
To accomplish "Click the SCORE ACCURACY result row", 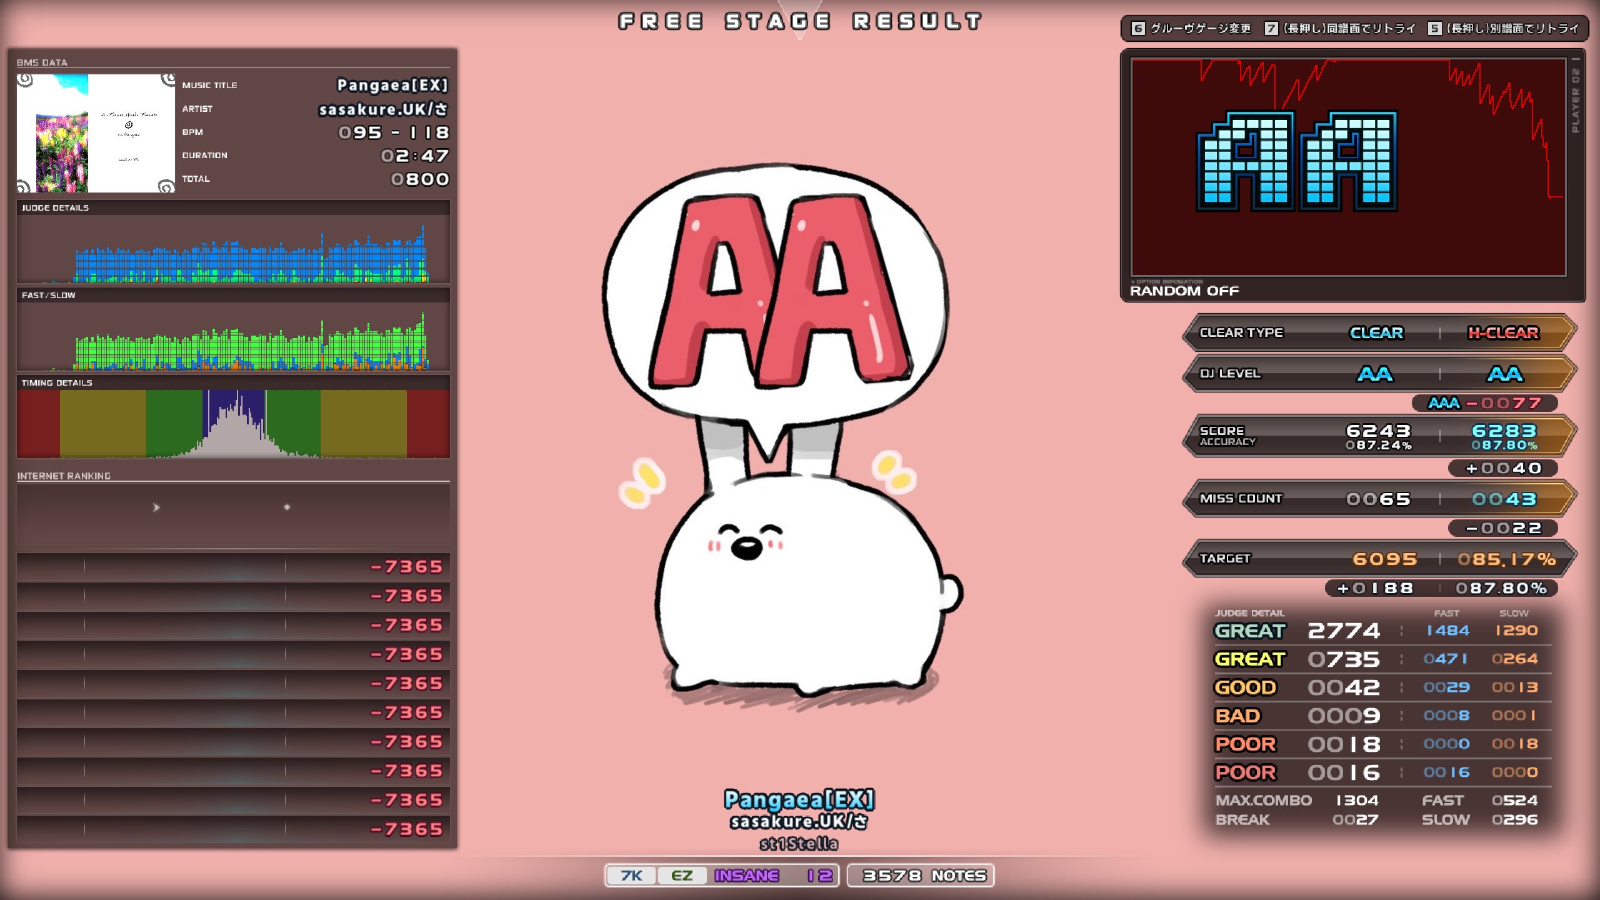I will (1379, 436).
